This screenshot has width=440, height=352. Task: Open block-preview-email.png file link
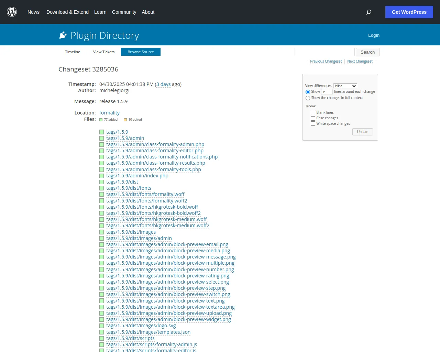point(167,244)
